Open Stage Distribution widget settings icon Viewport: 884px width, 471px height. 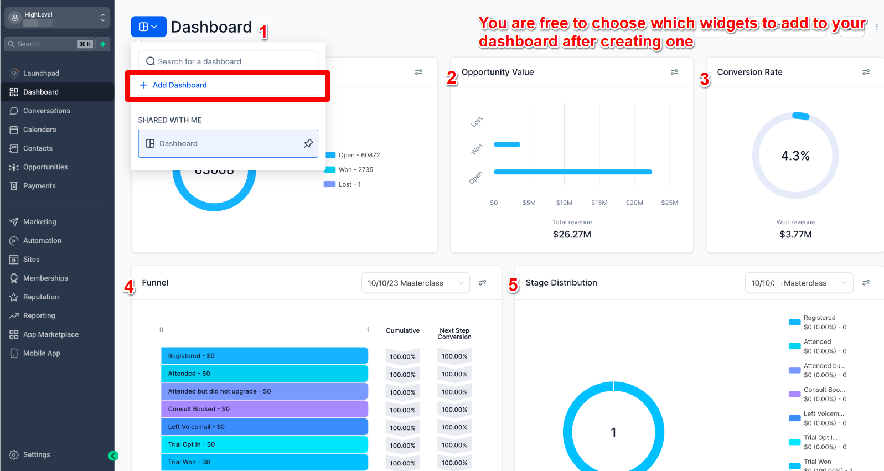point(866,283)
